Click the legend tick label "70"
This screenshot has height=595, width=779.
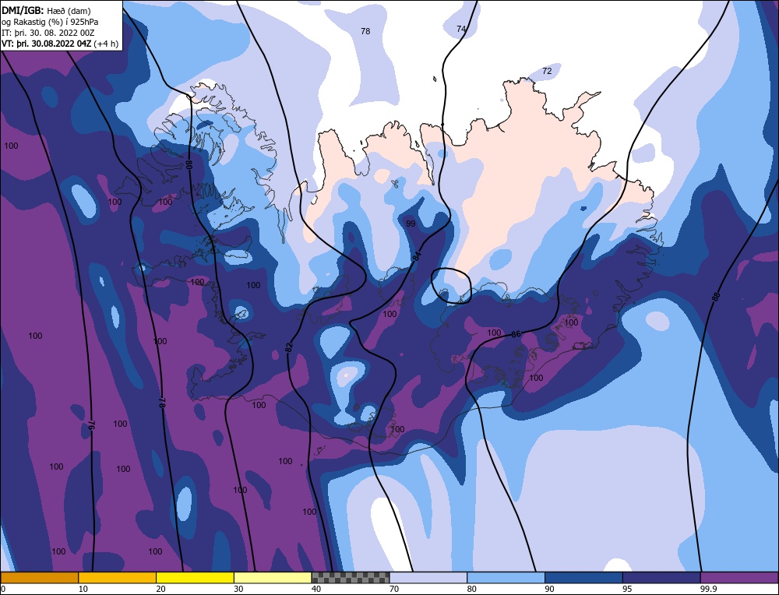tap(394, 589)
